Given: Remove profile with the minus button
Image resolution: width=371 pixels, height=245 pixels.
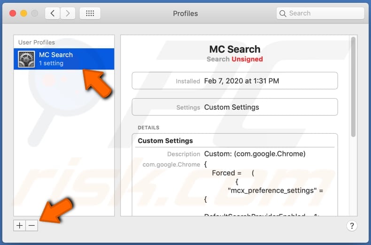Looking at the screenshot, I should (32, 225).
